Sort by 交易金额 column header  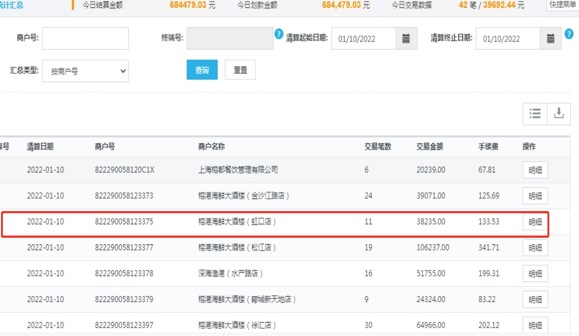point(430,147)
